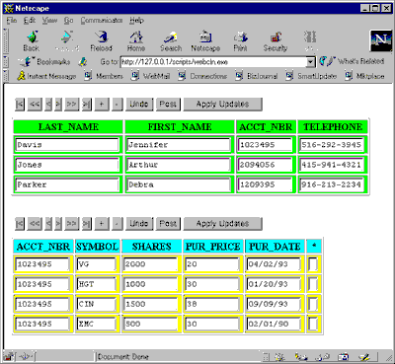Click the Netscape toolbar icon

click(205, 40)
